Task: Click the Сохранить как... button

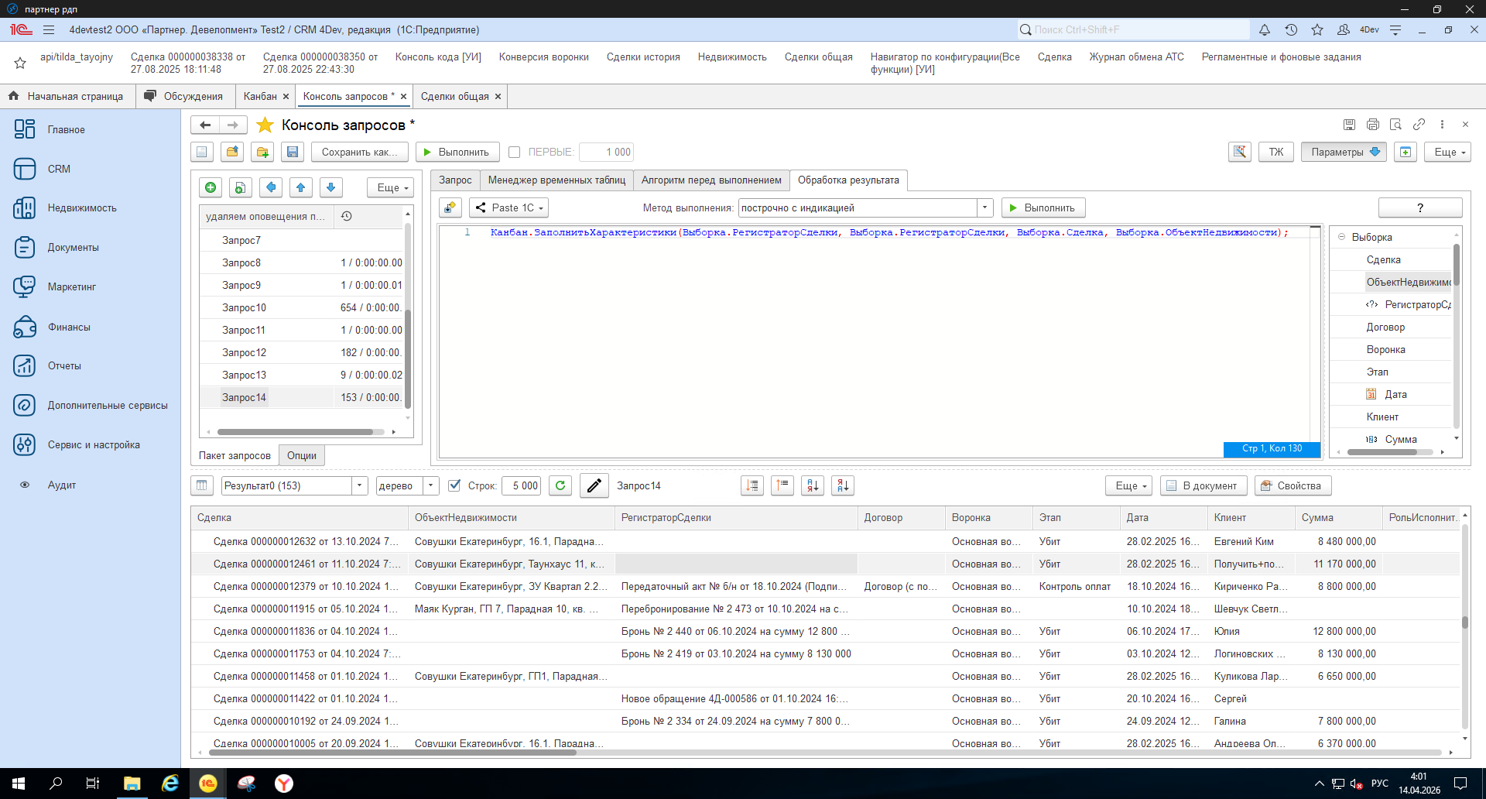Action: click(359, 153)
